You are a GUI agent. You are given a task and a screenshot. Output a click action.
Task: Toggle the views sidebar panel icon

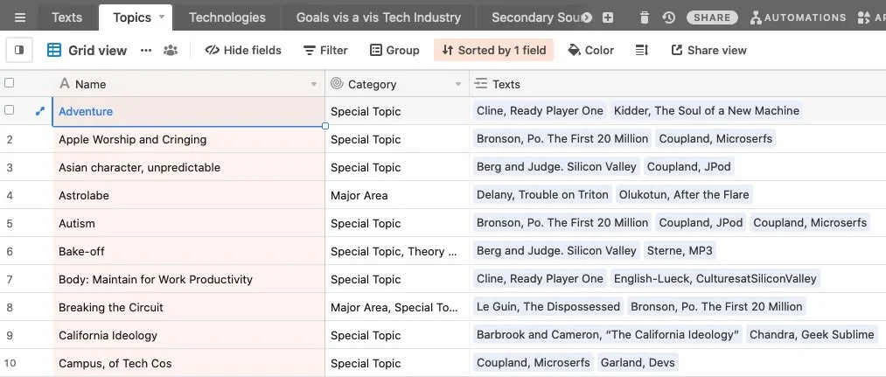[x=19, y=51]
